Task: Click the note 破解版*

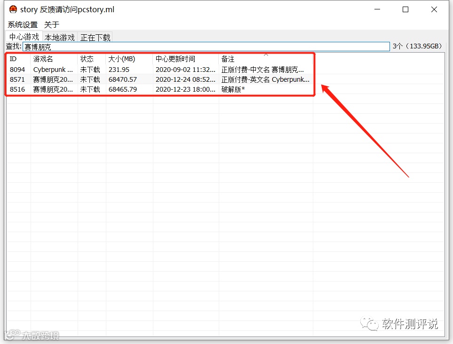Action: pos(233,89)
